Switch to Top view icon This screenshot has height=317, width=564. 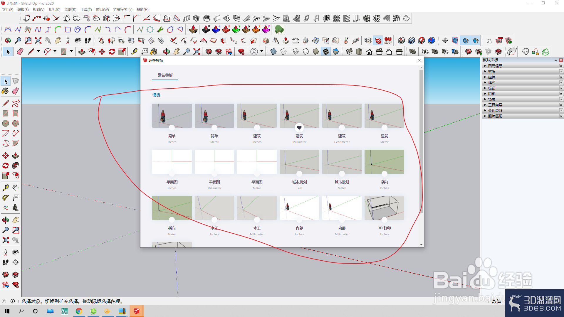point(359,52)
